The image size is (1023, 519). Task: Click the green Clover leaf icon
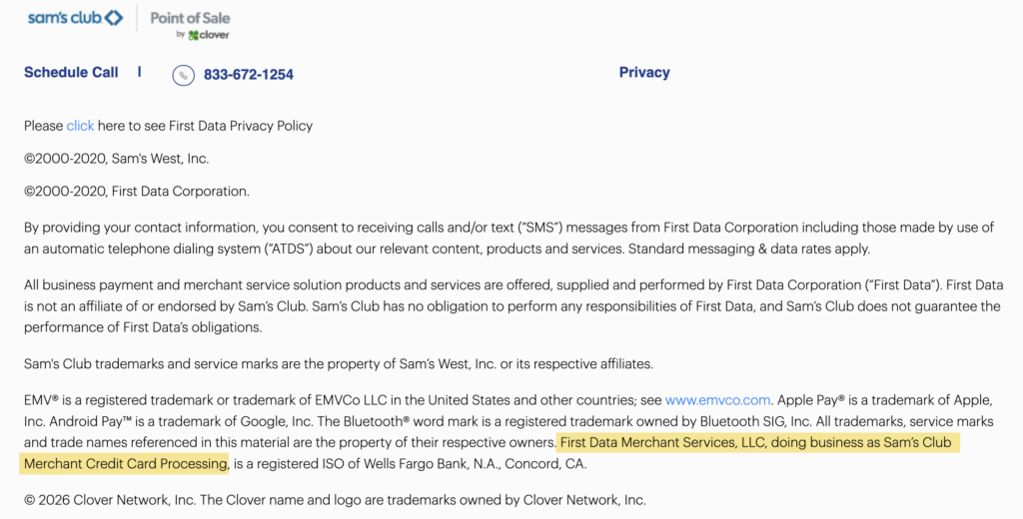193,35
